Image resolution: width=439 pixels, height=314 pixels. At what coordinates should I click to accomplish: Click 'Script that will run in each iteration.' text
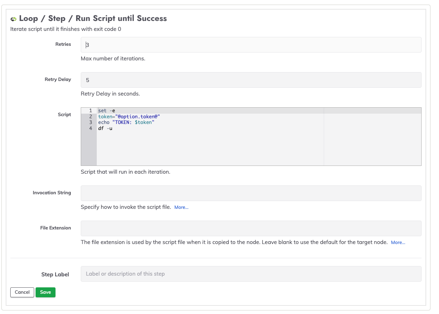click(126, 172)
